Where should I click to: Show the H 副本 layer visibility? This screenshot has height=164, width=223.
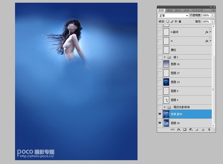[160, 32]
